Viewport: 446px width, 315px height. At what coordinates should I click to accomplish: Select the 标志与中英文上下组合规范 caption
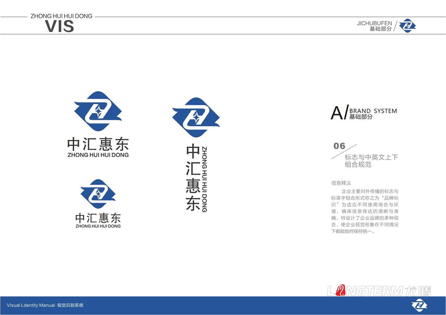(x=371, y=160)
